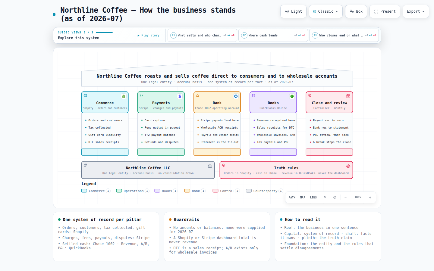Click the database icon on Books card

click(254, 95)
